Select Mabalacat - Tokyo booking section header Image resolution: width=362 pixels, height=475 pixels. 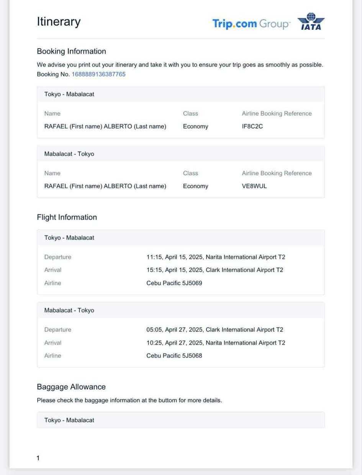69,154
